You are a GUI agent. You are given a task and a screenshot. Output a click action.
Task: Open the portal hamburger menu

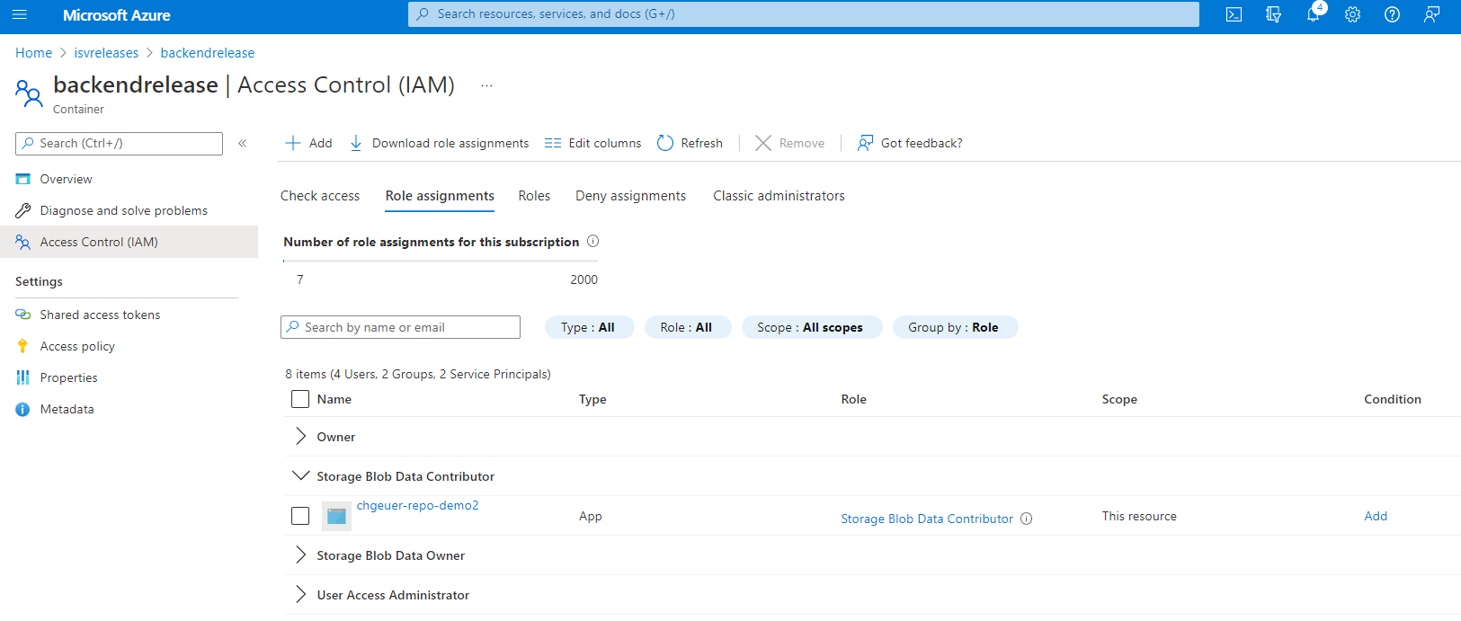pyautogui.click(x=20, y=14)
